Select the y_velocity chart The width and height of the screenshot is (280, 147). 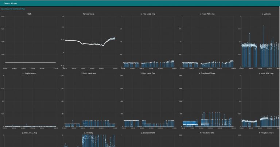pyautogui.click(x=89, y=141)
